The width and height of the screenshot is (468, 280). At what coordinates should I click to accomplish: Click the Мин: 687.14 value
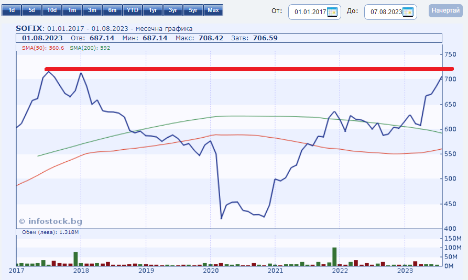[145, 38]
